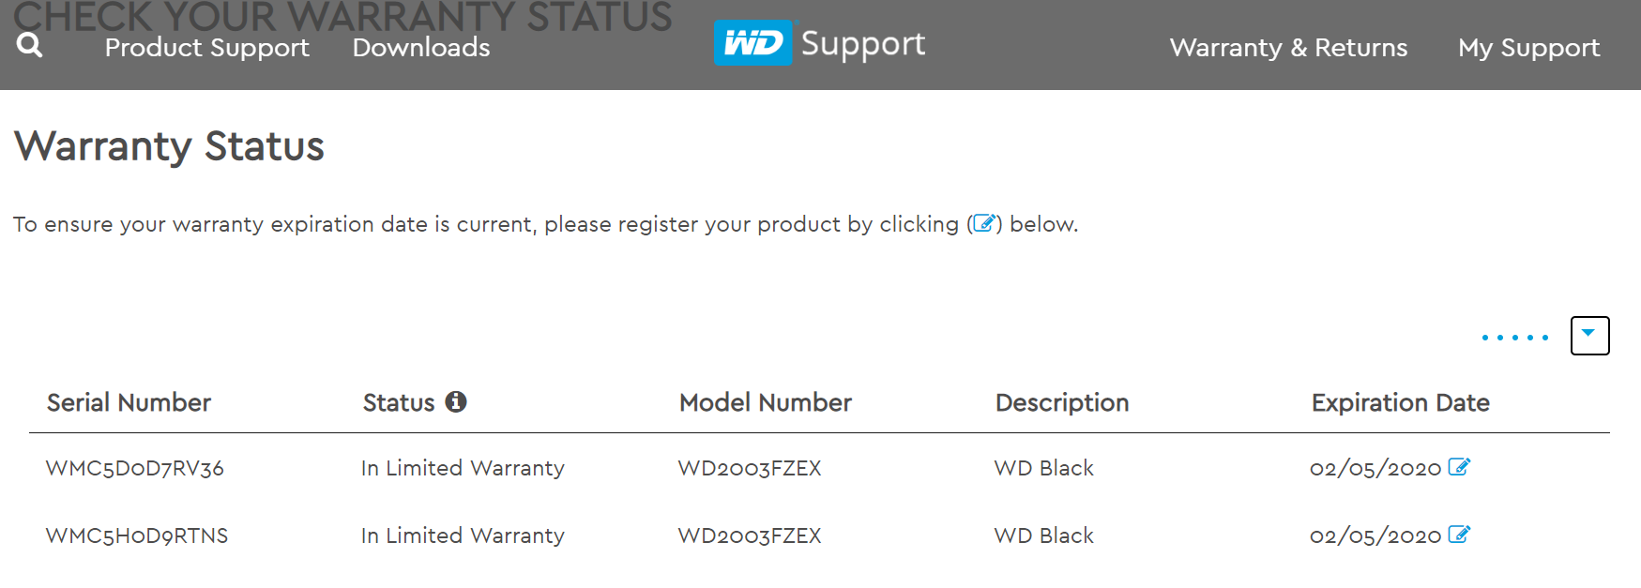Sort by Status column header
The width and height of the screenshot is (1641, 588).
point(399,402)
